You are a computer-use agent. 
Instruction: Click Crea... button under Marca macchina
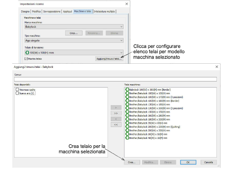coord(74,33)
